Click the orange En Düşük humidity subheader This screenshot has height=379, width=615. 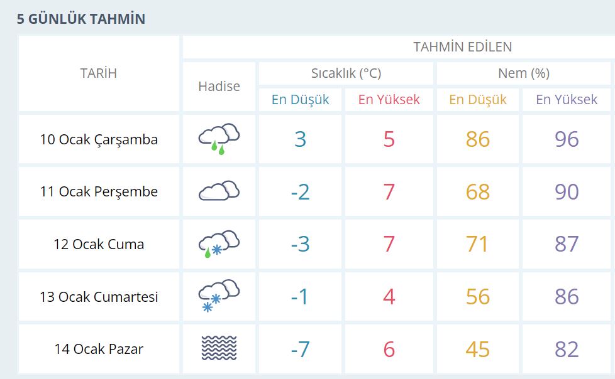(x=478, y=99)
